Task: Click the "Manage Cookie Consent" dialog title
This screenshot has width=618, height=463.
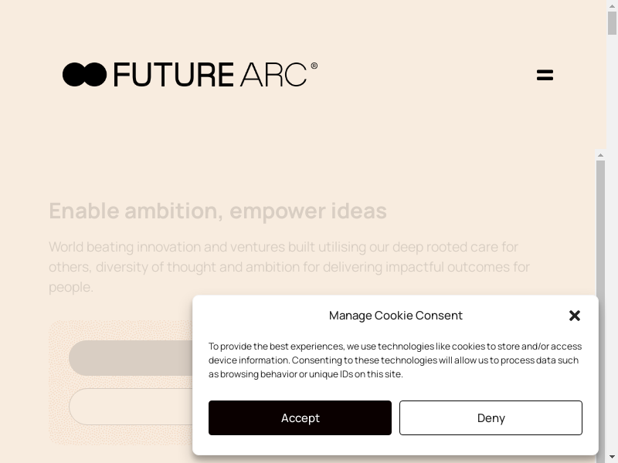Action: (x=396, y=316)
